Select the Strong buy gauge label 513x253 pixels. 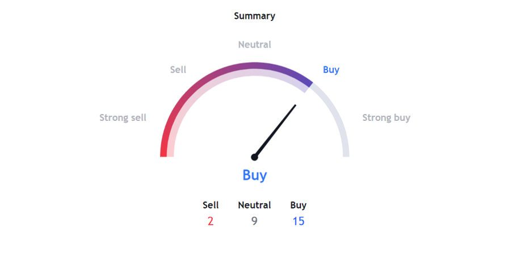point(386,117)
